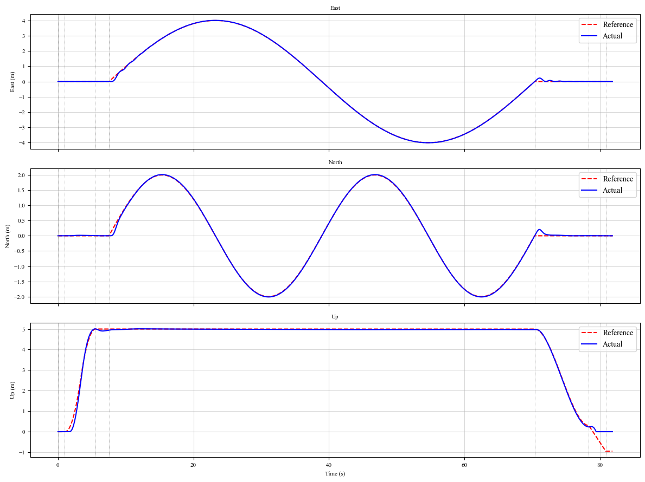Click the "−1.5" tick on North axis
The height and width of the screenshot is (482, 645).
(x=20, y=282)
